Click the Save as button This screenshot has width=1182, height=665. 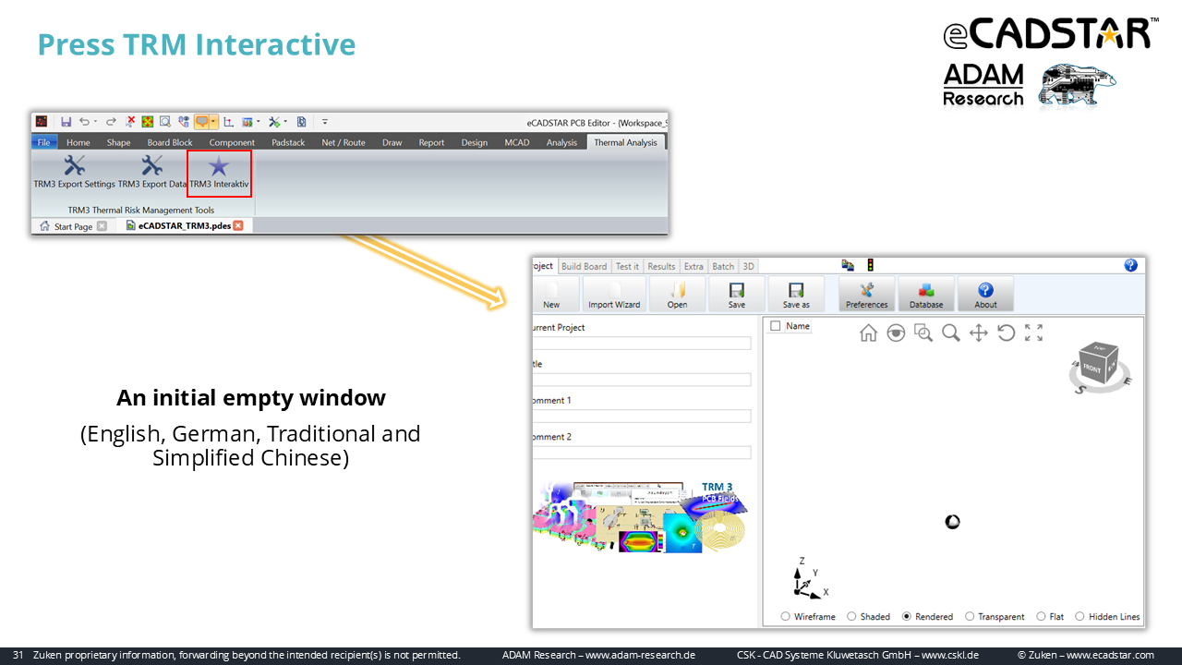[x=796, y=294]
